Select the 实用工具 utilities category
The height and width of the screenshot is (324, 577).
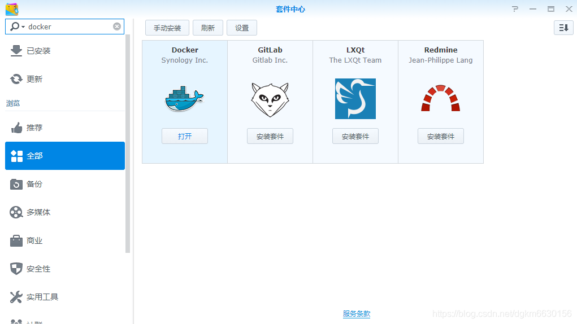65,297
